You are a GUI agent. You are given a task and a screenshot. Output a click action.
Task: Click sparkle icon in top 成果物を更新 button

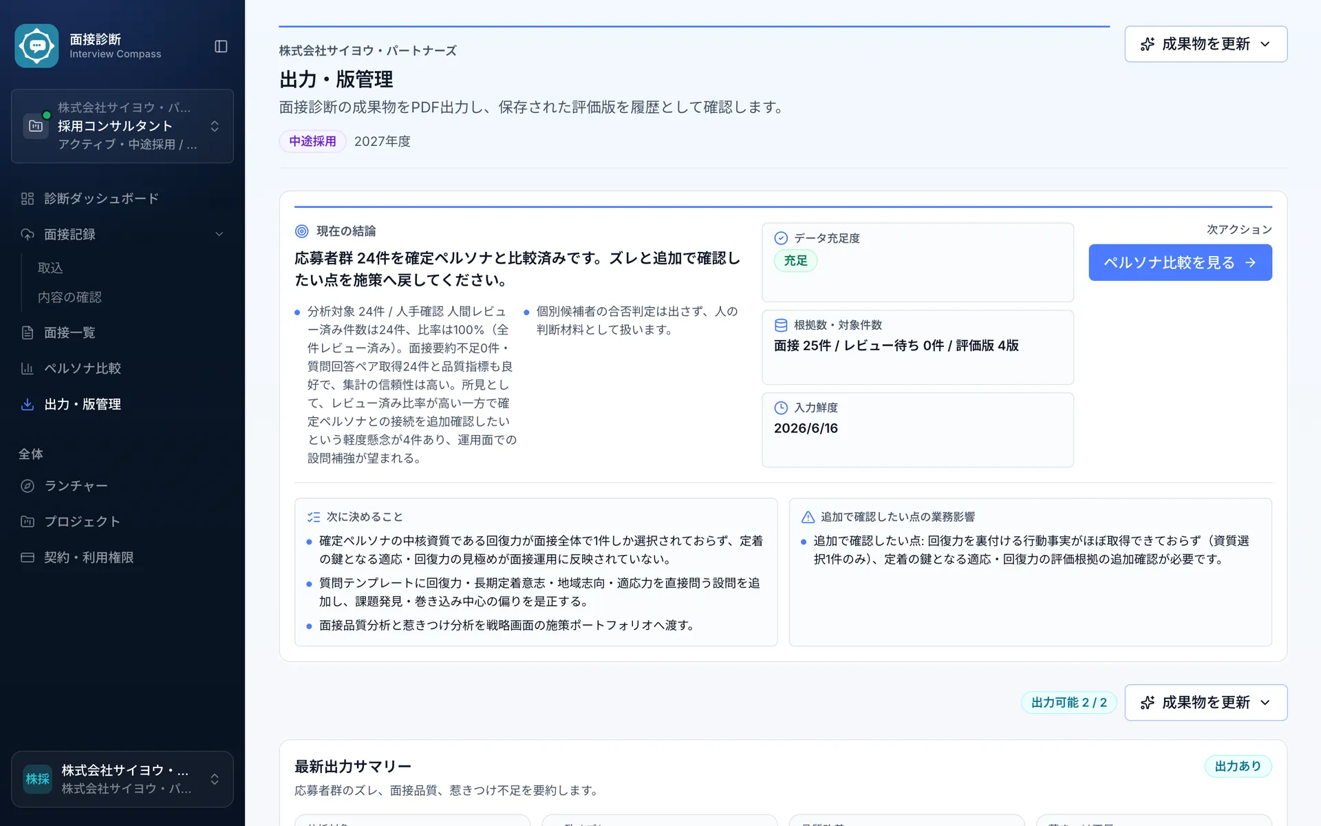(x=1147, y=44)
